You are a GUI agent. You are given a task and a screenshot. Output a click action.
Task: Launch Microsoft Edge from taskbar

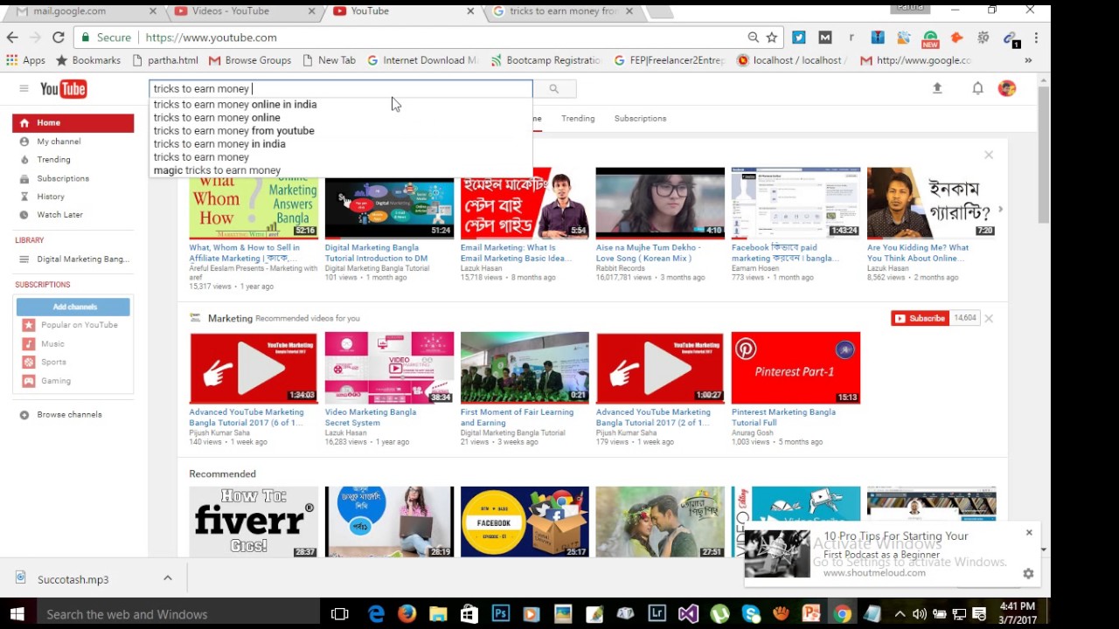pyautogui.click(x=377, y=614)
